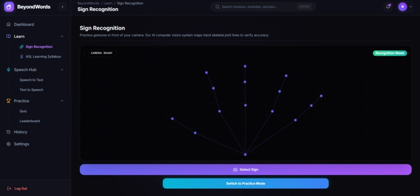Click the Sign Recognition page heading
Viewport: 420px width, 196px height.
coord(102,28)
